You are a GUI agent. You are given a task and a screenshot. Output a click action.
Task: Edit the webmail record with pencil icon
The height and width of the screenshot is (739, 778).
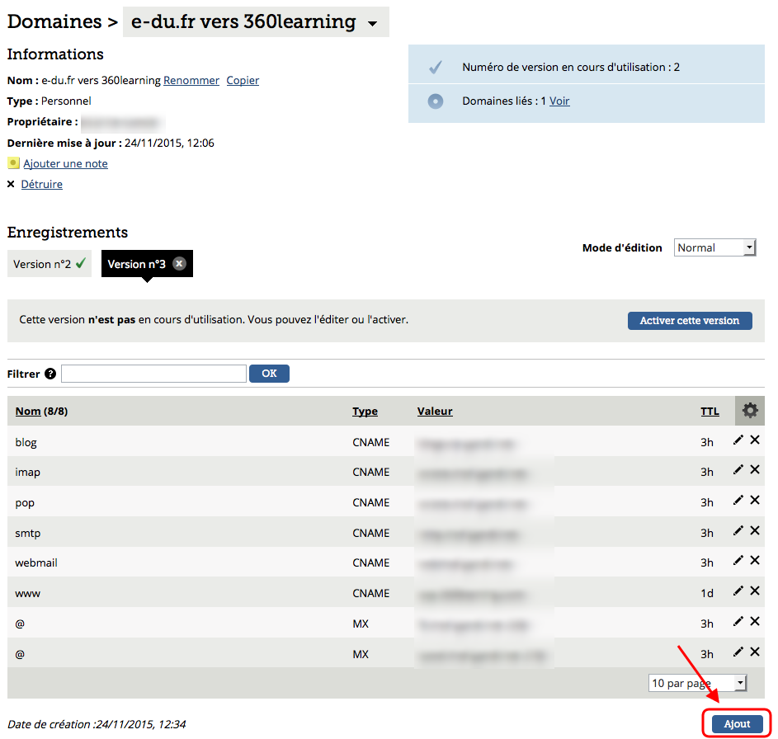[738, 561]
